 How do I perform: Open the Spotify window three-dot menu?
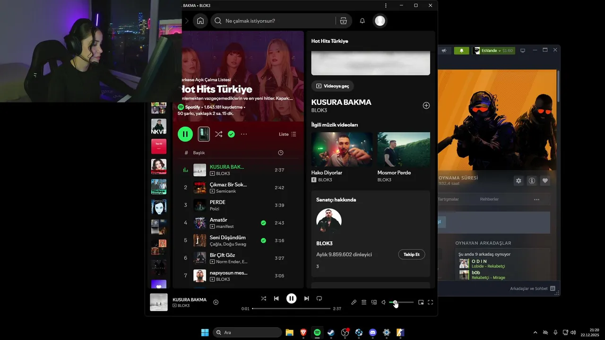[x=386, y=5]
